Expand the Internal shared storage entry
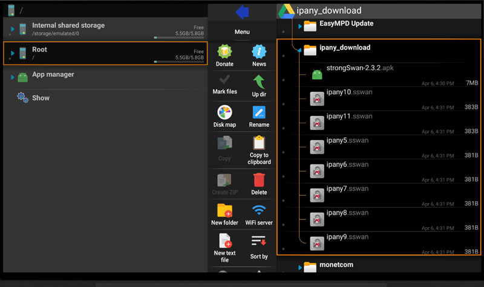 click(13, 29)
